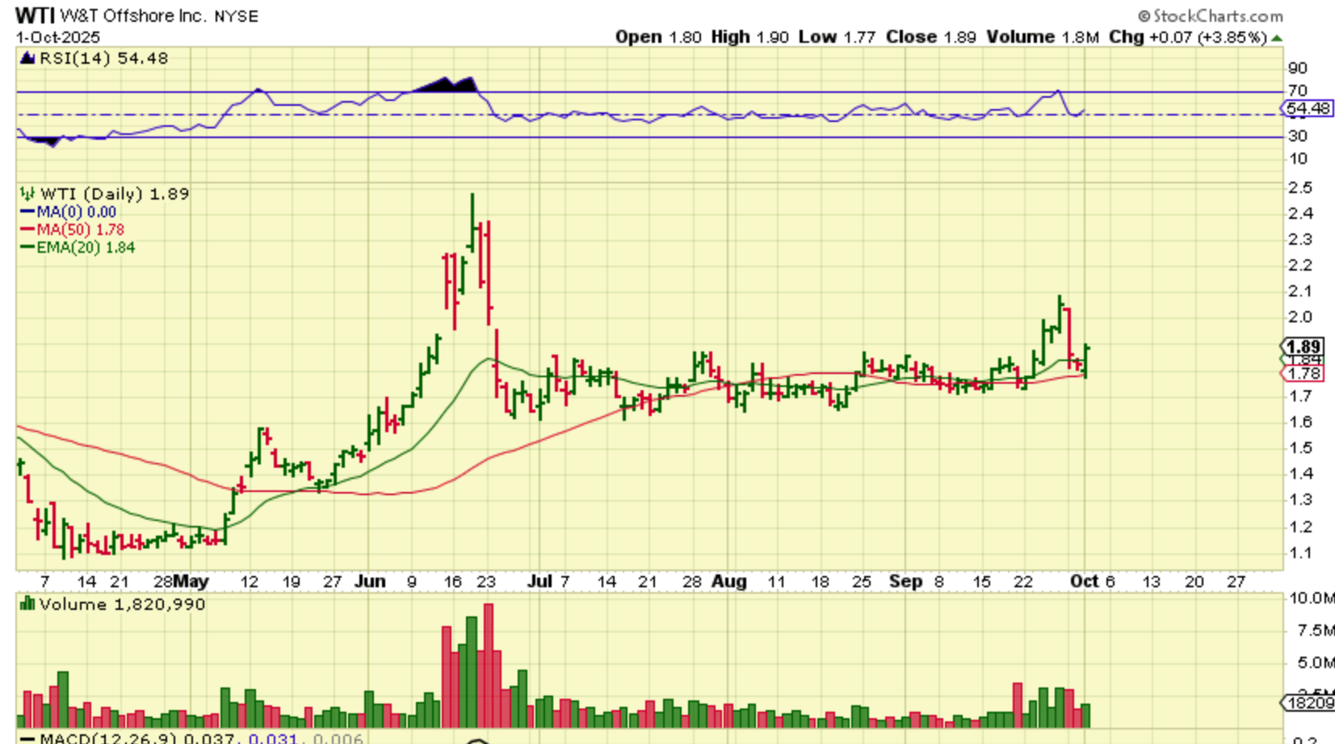Click the June price bar peaking near 2.5

click(x=472, y=223)
